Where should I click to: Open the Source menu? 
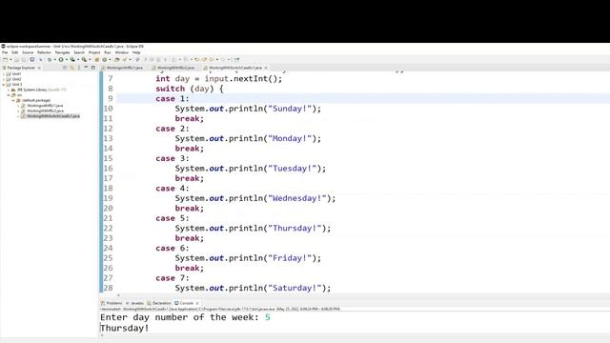coord(28,52)
